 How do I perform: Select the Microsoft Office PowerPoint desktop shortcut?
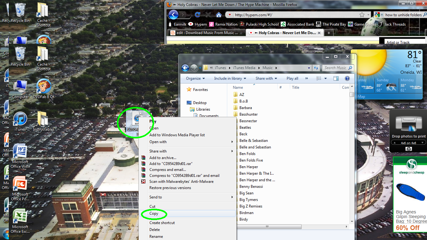(20, 189)
